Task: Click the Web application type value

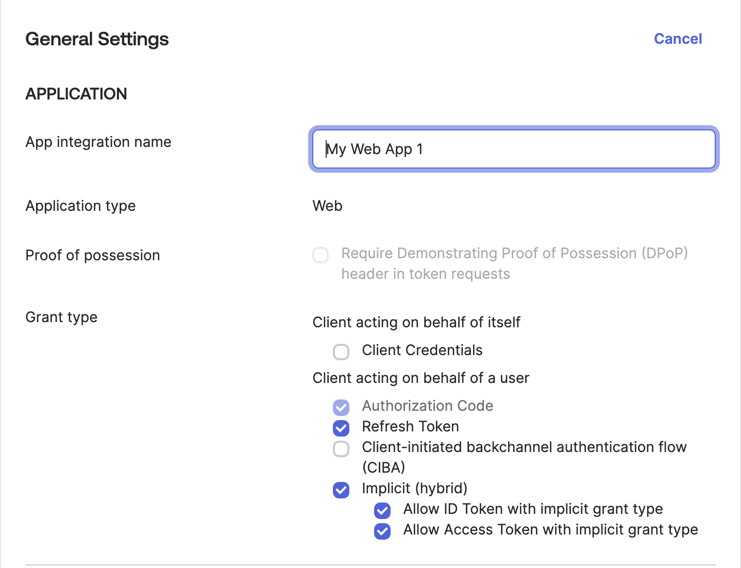Action: (x=327, y=206)
